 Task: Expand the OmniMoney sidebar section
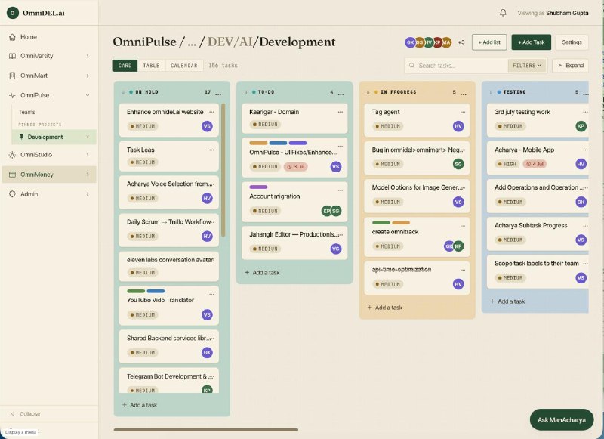[88, 175]
